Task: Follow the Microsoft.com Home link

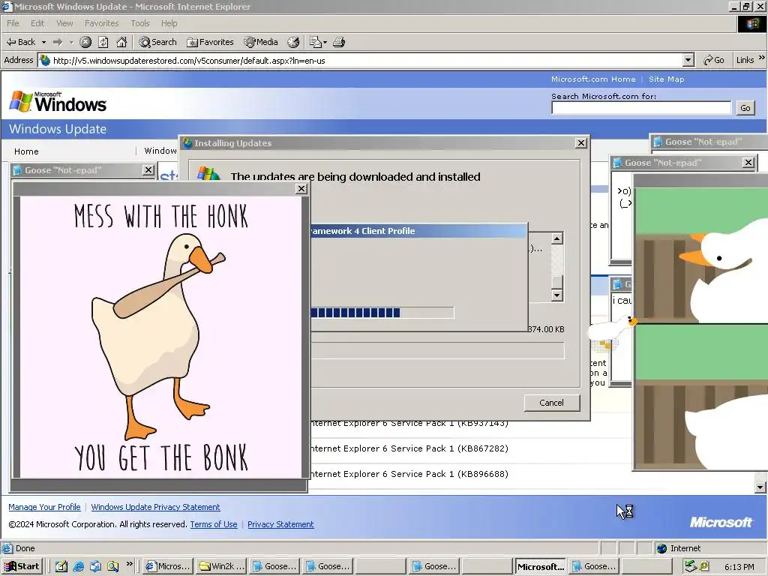Action: (x=593, y=79)
